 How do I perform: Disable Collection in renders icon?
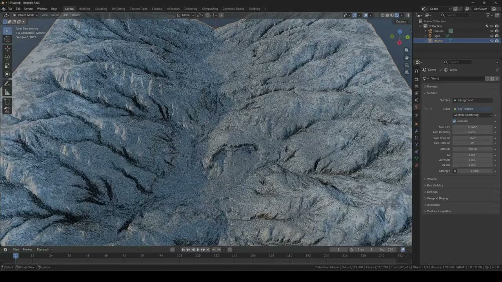(x=497, y=26)
